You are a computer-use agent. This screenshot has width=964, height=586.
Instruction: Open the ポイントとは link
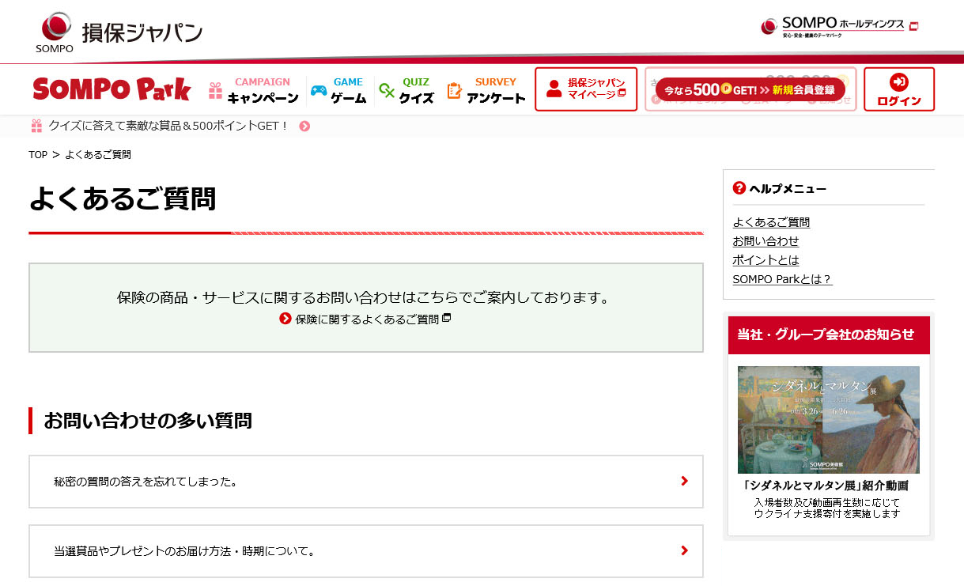[x=766, y=259]
